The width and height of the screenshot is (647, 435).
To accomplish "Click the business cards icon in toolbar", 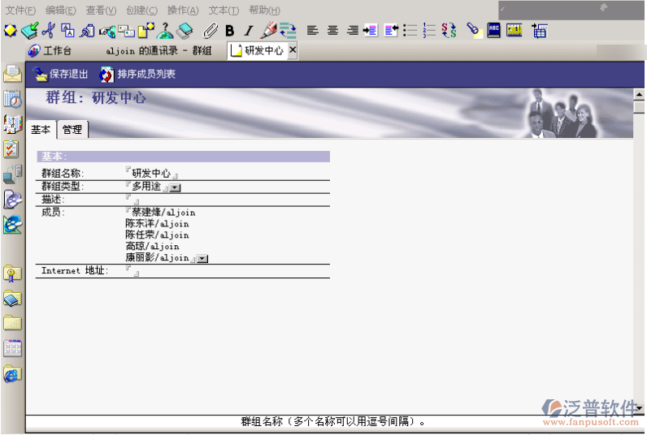I will (x=126, y=31).
